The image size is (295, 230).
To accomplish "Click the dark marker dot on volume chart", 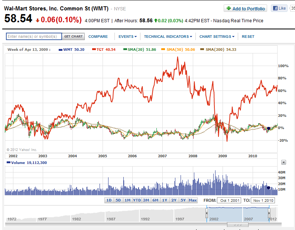I will [269, 188].
